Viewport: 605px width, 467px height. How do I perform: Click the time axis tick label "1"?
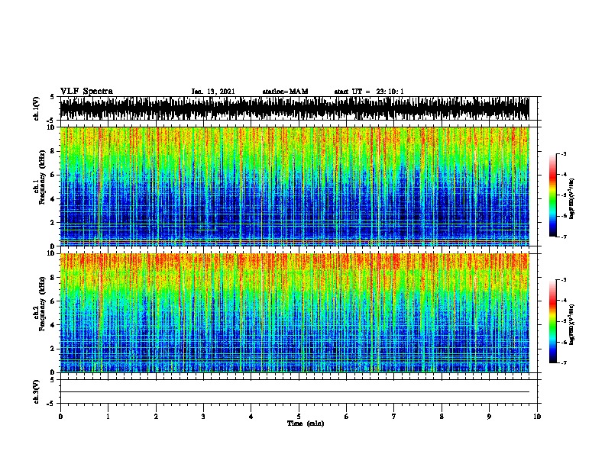(108, 417)
